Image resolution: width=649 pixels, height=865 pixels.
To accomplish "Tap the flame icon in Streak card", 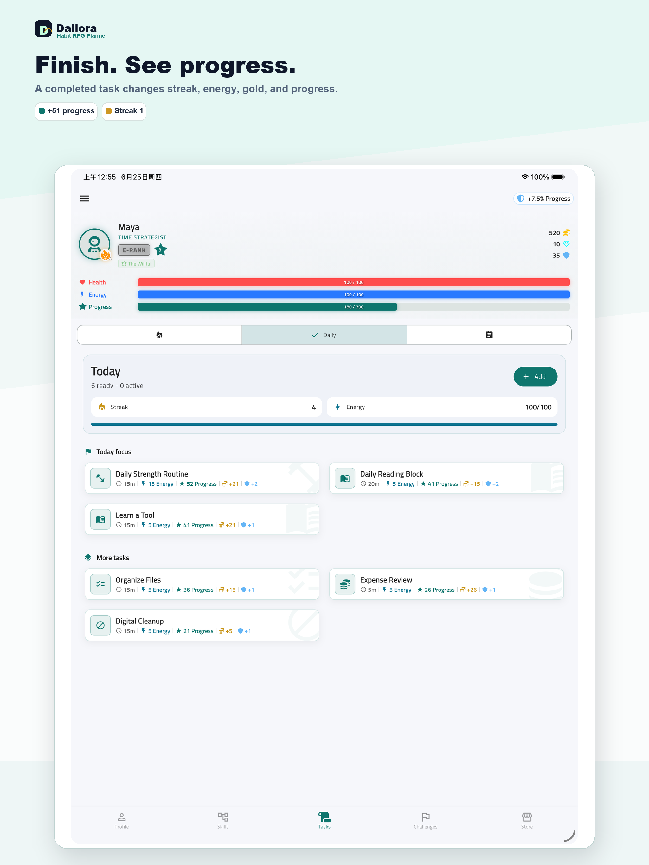I will point(102,407).
